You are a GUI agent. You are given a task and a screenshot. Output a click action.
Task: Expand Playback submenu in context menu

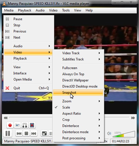click(28, 59)
